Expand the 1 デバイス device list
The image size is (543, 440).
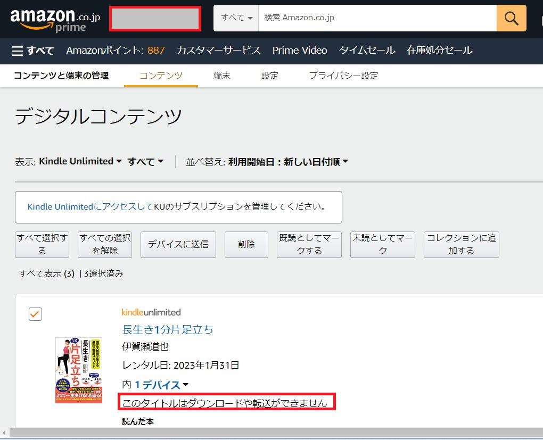pos(161,385)
